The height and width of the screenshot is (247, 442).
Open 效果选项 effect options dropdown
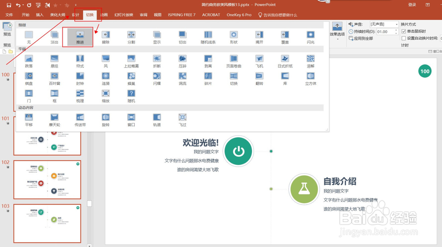coord(337,31)
